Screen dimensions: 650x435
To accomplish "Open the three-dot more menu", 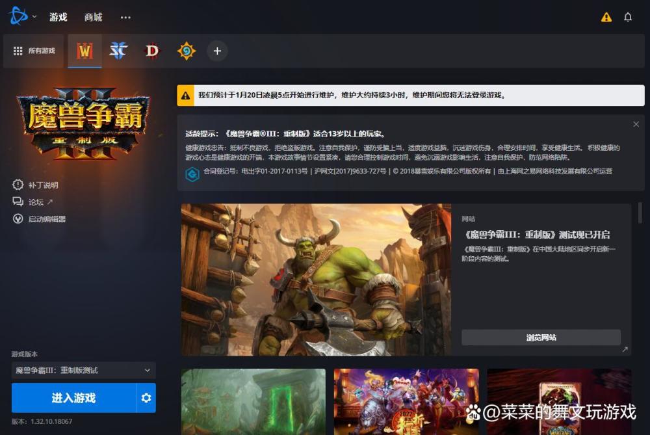I will pos(125,18).
